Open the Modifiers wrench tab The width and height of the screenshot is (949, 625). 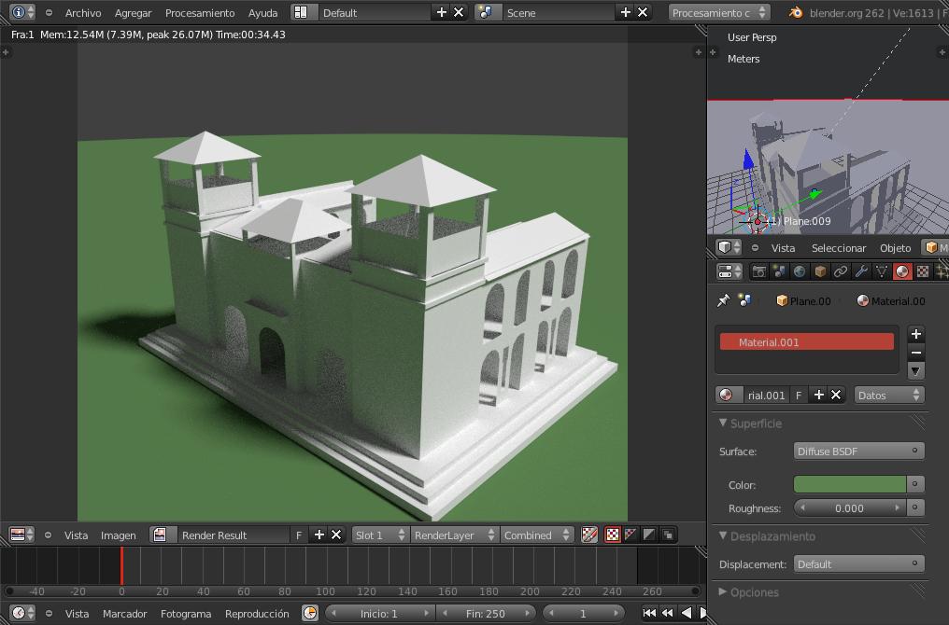pos(861,271)
